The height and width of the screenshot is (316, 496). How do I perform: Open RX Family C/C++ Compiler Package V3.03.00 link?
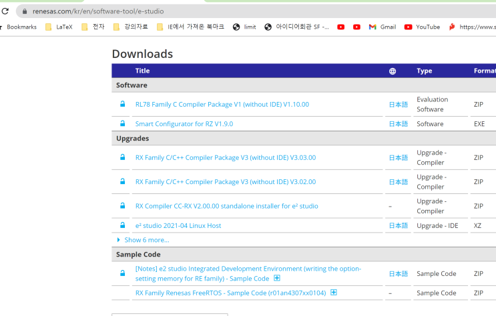[x=225, y=157]
